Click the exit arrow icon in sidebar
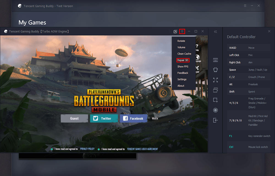Viewport: 275px width, 176px height. (215, 120)
